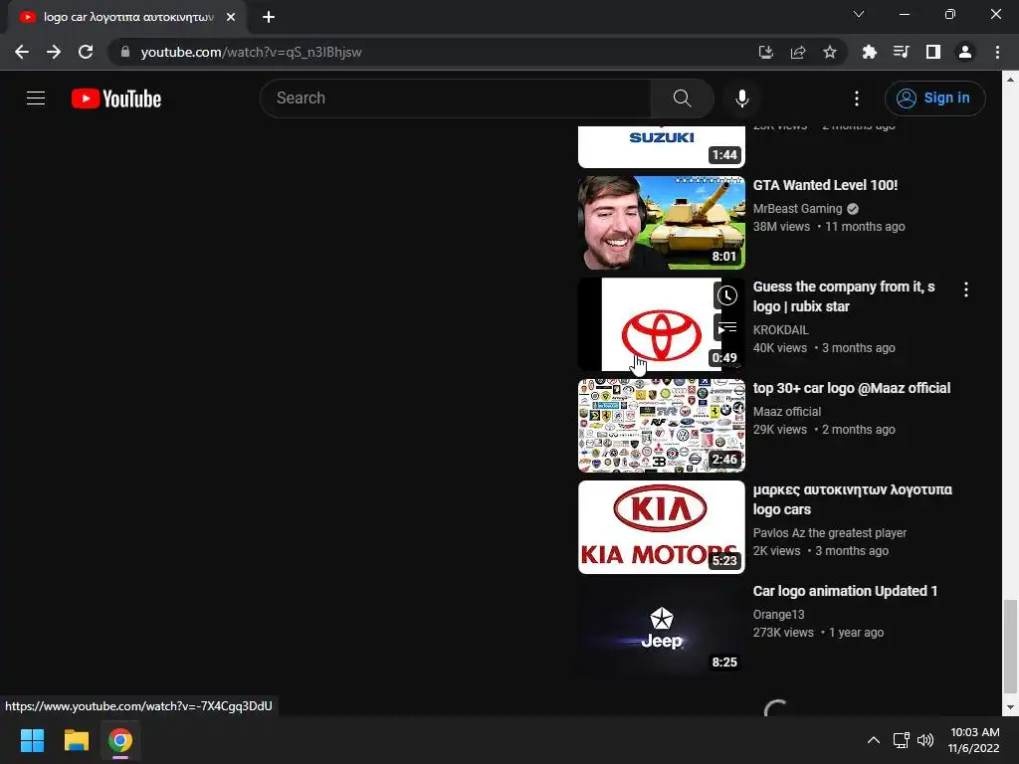Viewport: 1019px width, 764px height.
Task: Open the Windows Start menu
Action: (x=32, y=740)
